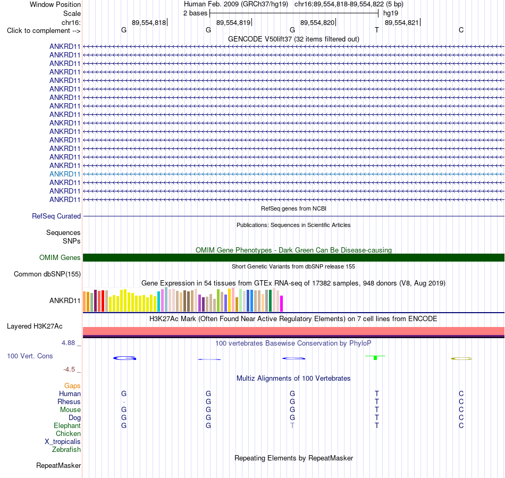Click the 'RefSeq genes from NCBI' title
Screen dimensions: 505x478
point(293,208)
